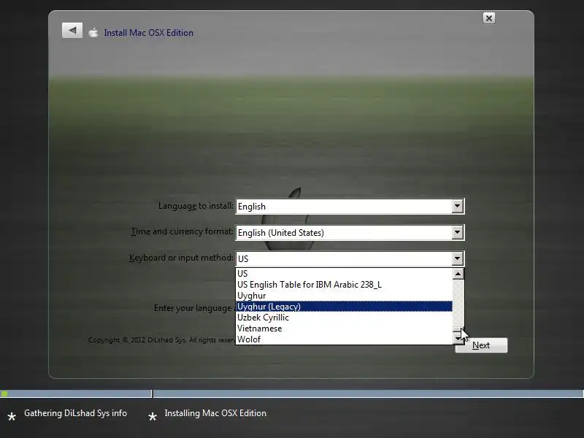Close the installer with the X button
584x438 pixels.
488,18
